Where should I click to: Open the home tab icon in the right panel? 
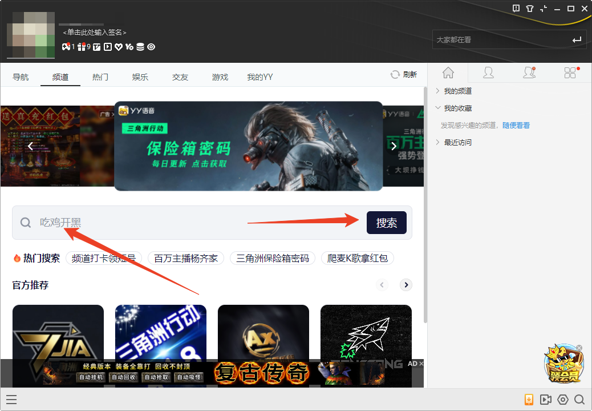(448, 72)
